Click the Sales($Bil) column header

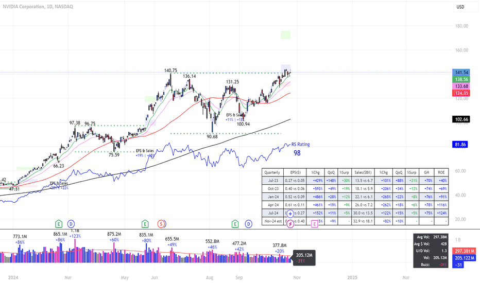363,172
